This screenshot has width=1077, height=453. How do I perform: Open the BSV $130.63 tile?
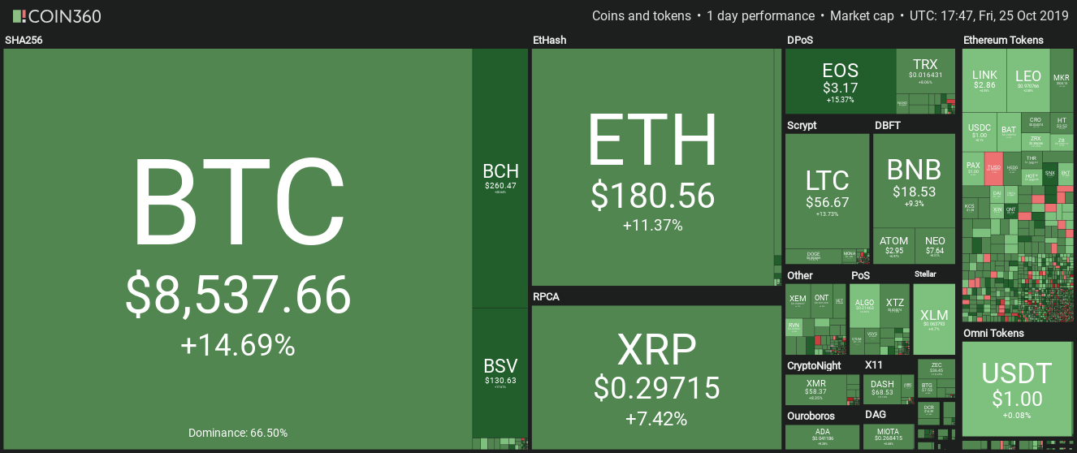click(500, 373)
